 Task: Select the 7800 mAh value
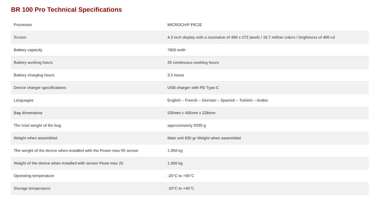pyautogui.click(x=176, y=50)
